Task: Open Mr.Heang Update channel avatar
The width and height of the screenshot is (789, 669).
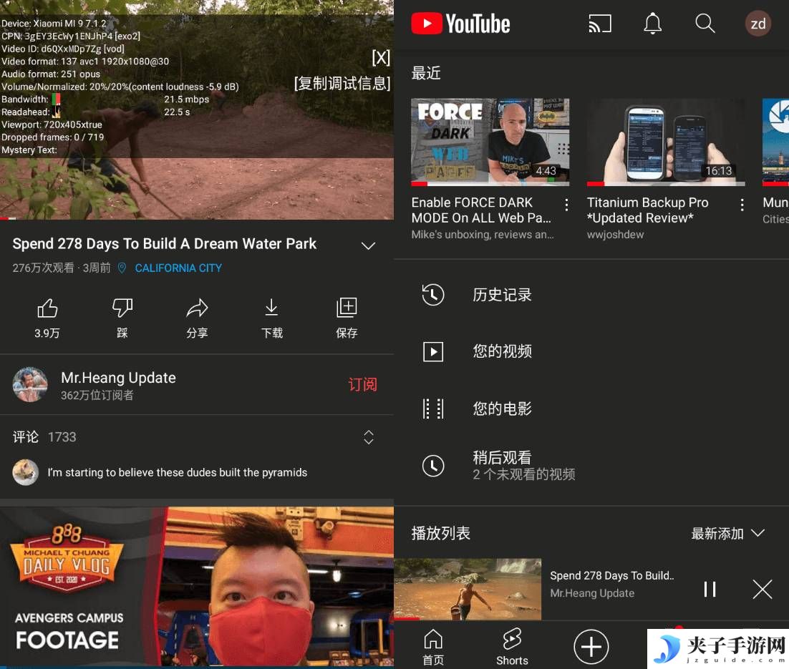Action: pyautogui.click(x=30, y=385)
